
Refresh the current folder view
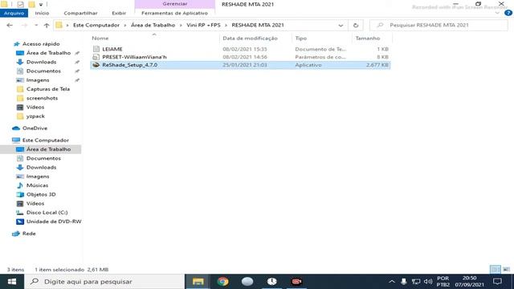click(356, 25)
